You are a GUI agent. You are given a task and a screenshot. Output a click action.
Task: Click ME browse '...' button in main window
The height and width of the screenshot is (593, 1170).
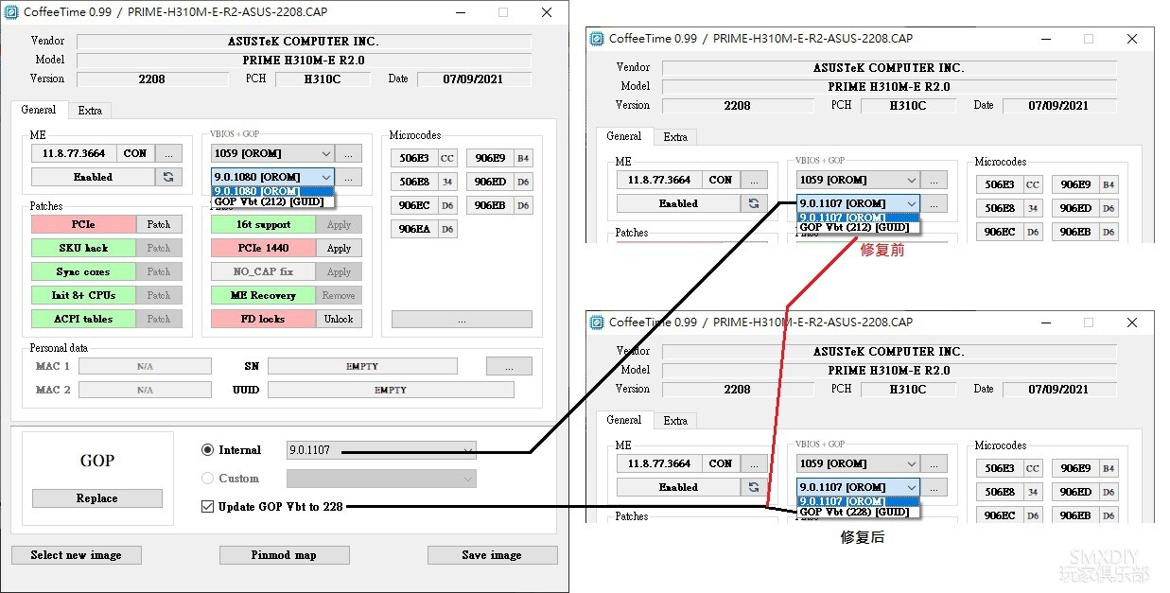click(x=168, y=153)
